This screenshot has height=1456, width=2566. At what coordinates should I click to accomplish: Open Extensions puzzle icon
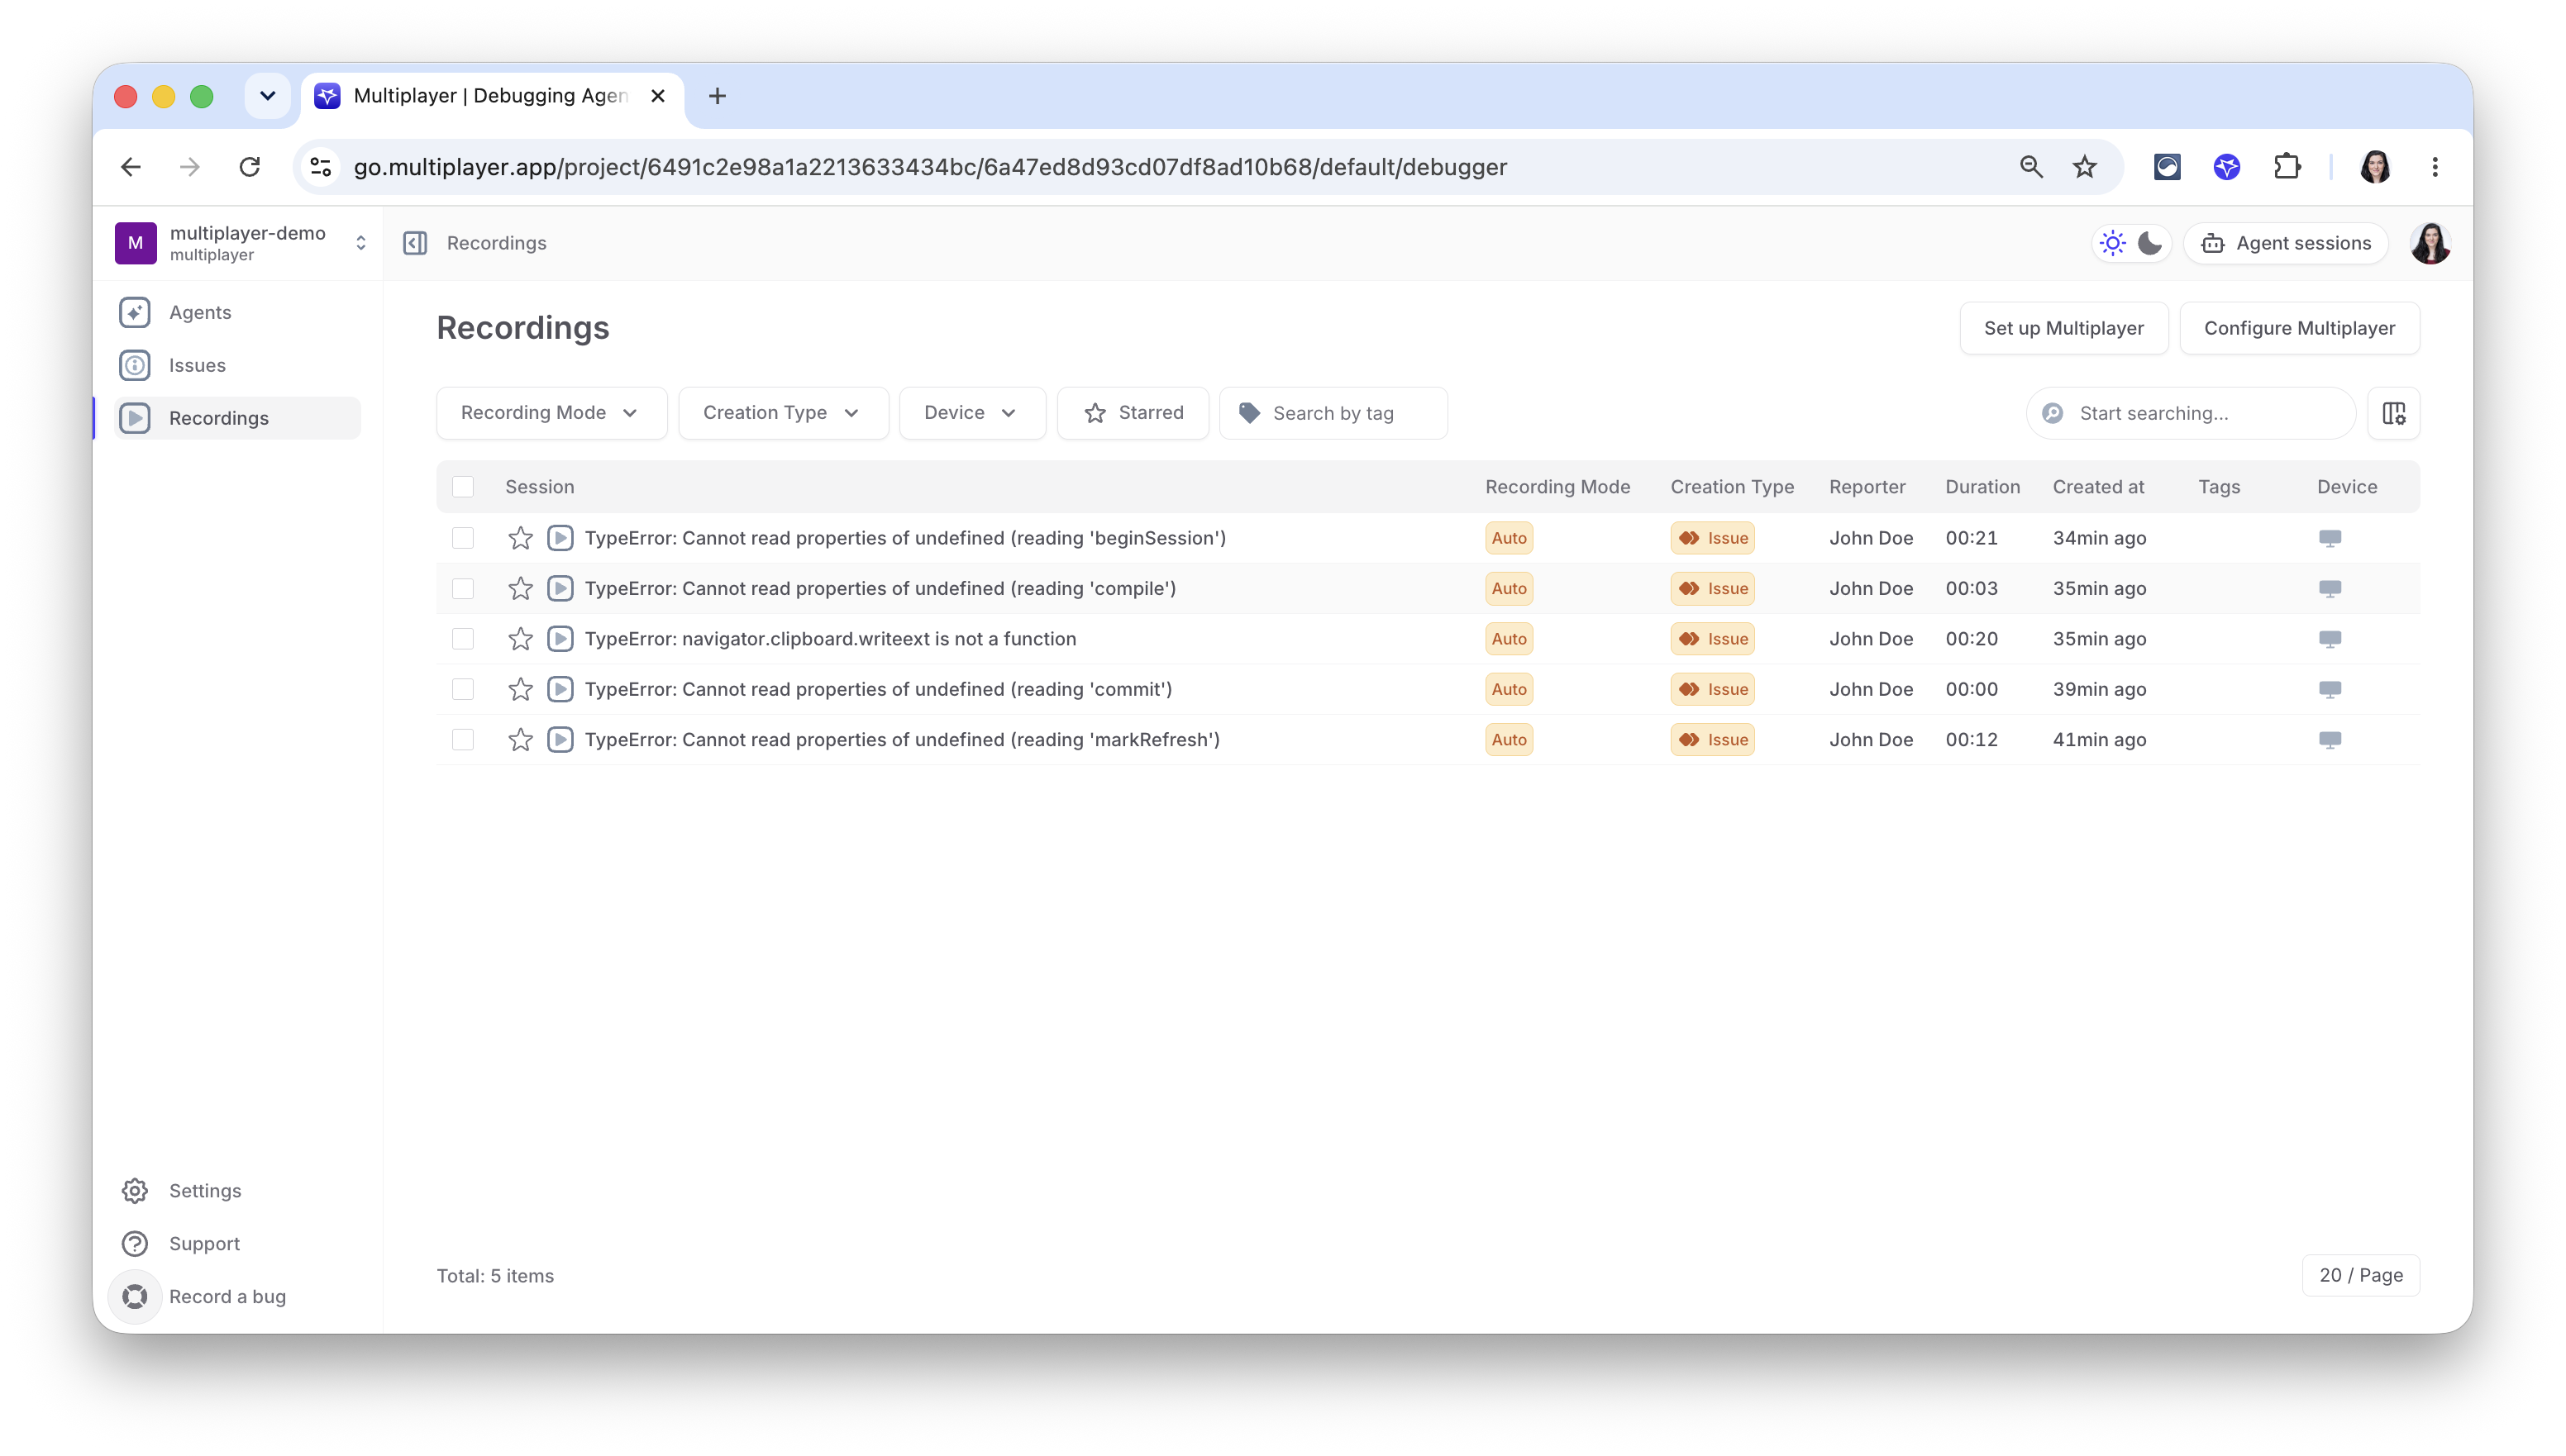(x=2287, y=167)
